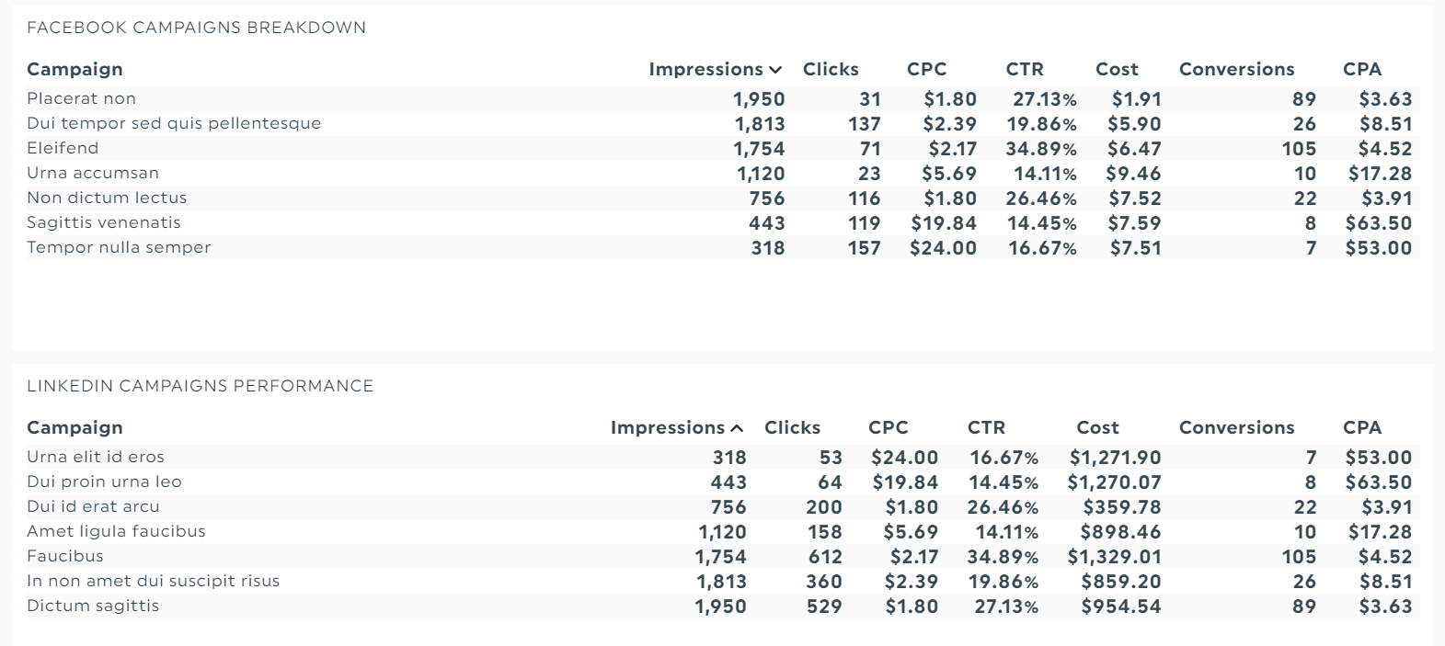Sort Facebook table by CTR header
The width and height of the screenshot is (1445, 646).
point(1025,69)
